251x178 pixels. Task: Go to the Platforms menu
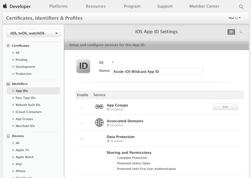(x=58, y=6)
